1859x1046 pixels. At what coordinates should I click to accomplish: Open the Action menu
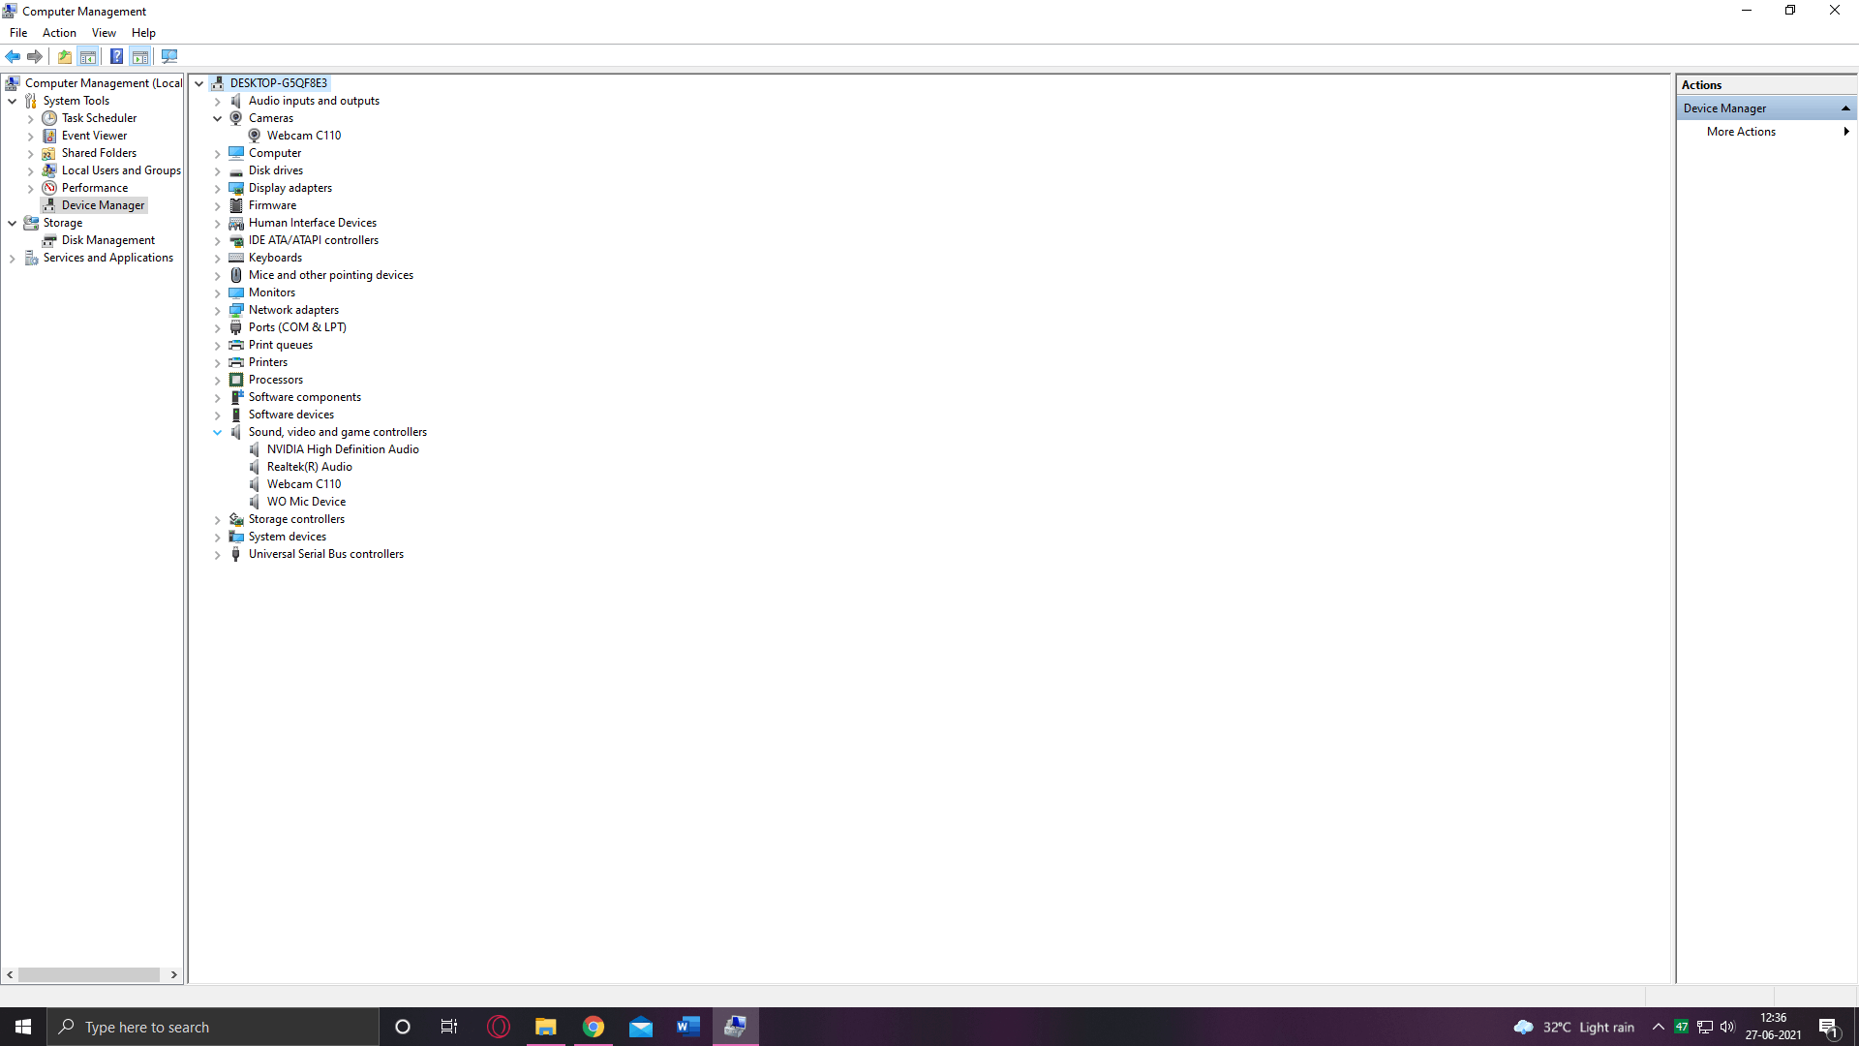(59, 32)
